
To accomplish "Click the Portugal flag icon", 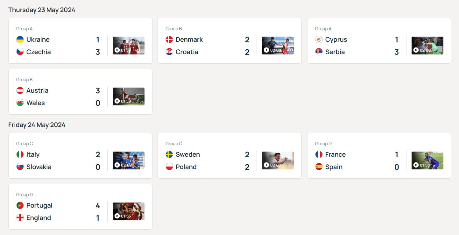I will [20, 205].
